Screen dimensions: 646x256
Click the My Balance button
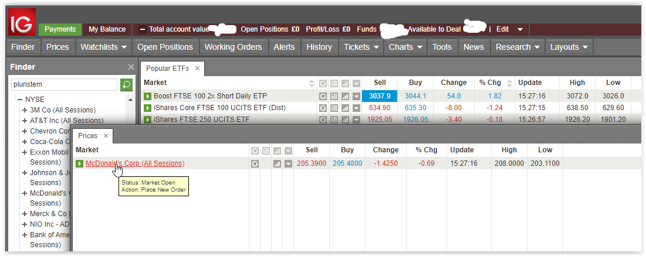click(x=107, y=29)
